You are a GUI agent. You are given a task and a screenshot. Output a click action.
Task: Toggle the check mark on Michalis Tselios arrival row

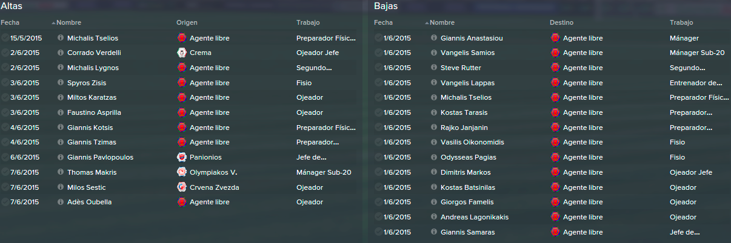(x=5, y=38)
